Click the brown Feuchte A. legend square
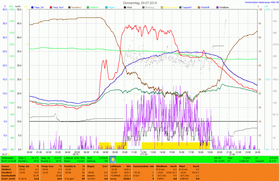 (x=69, y=7)
